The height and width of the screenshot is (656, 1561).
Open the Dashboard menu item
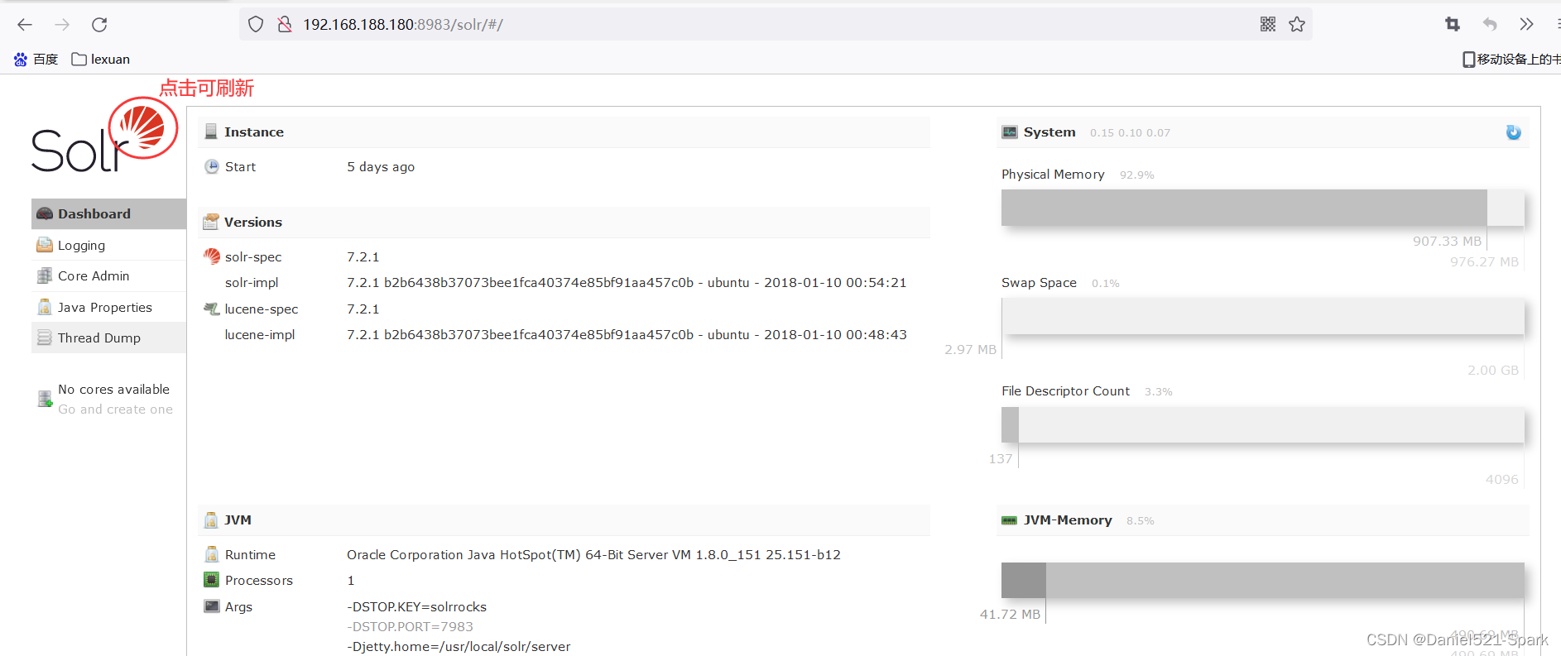click(x=108, y=213)
